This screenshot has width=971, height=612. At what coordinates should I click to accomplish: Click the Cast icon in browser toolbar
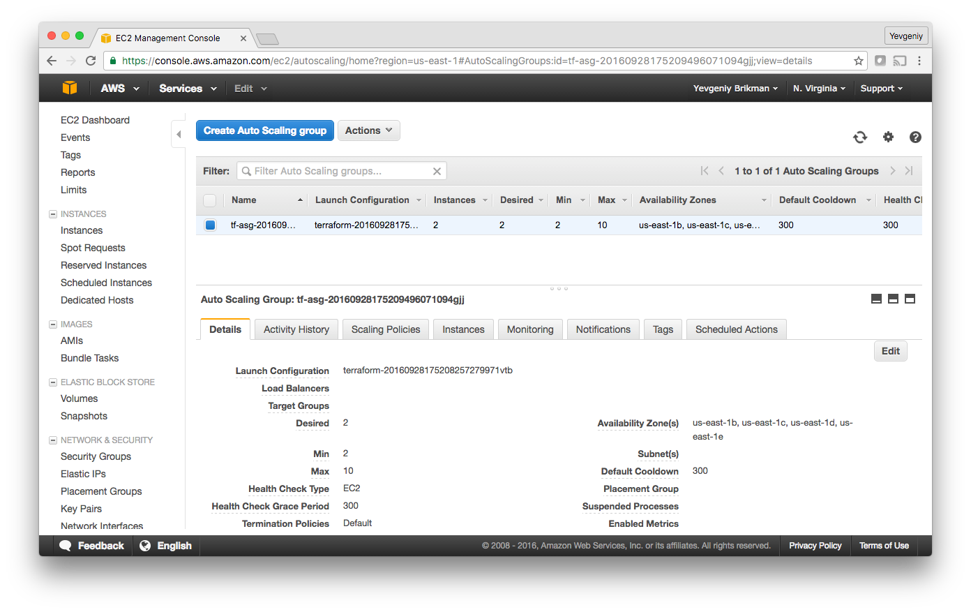900,61
